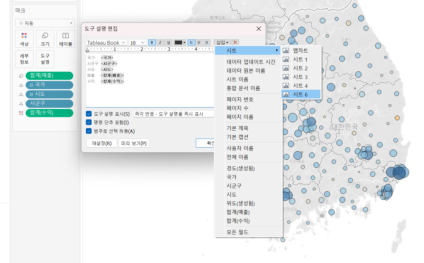Toggle italic formatting in tooltip editor
This screenshot has height=263, width=424.
point(160,43)
